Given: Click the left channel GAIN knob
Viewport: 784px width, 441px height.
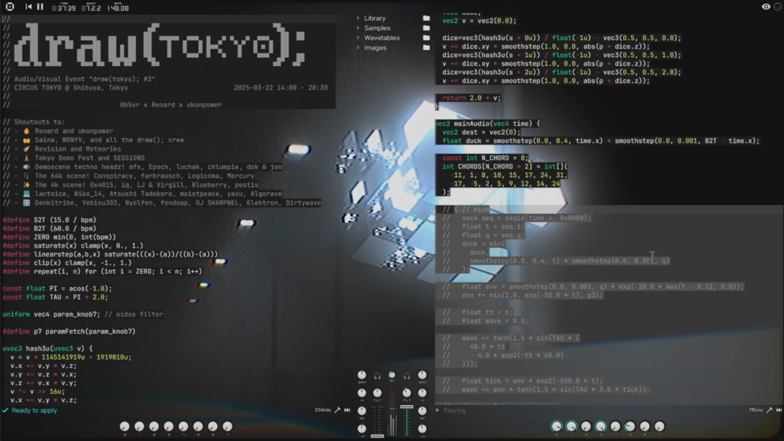Looking at the screenshot, I should tap(362, 375).
